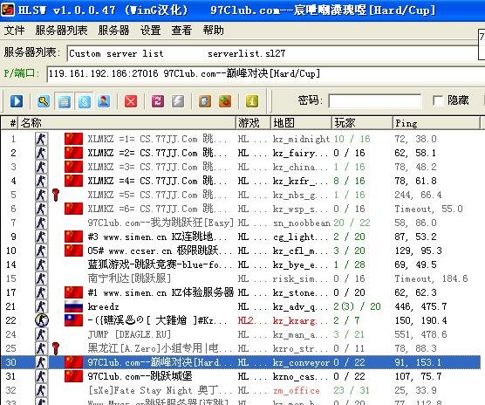This screenshot has height=405, width=485.
Task: Click map name 'sn_noobbean'
Action: click(x=302, y=223)
